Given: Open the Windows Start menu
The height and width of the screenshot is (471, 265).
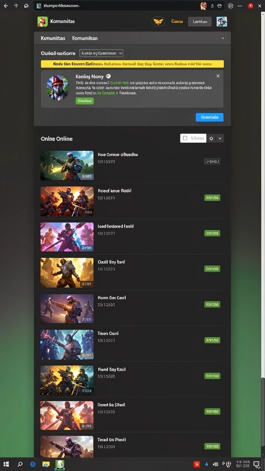Looking at the screenshot, I should [x=6, y=464].
